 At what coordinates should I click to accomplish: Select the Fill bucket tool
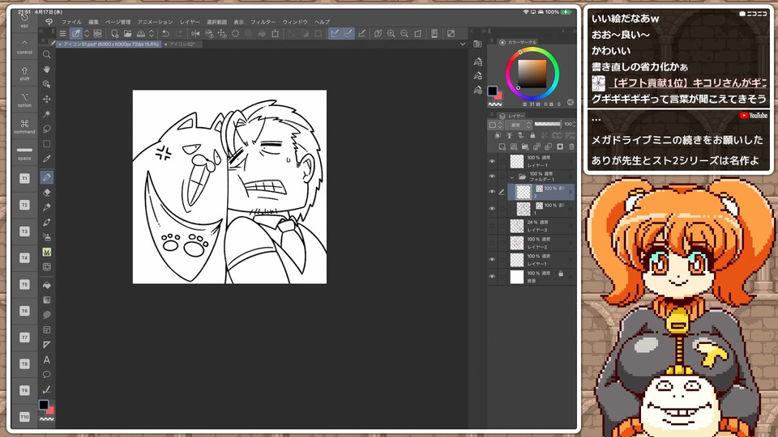(x=47, y=285)
